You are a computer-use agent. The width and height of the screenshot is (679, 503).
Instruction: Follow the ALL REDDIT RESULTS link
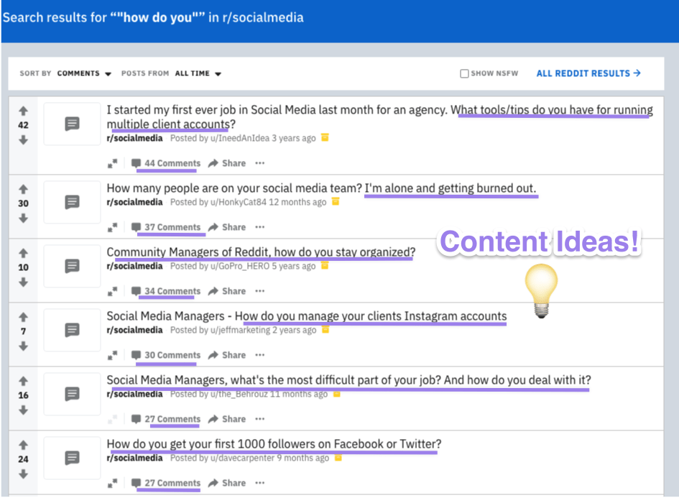(588, 73)
